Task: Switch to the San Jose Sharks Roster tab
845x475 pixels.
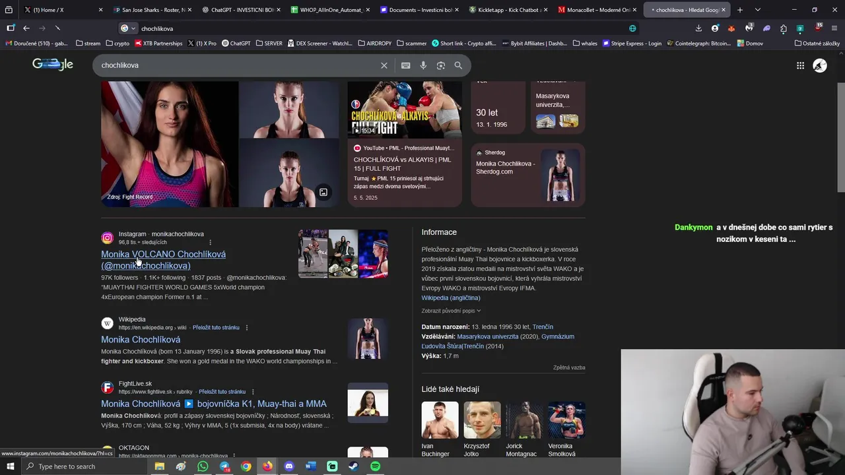Action: pyautogui.click(x=153, y=10)
